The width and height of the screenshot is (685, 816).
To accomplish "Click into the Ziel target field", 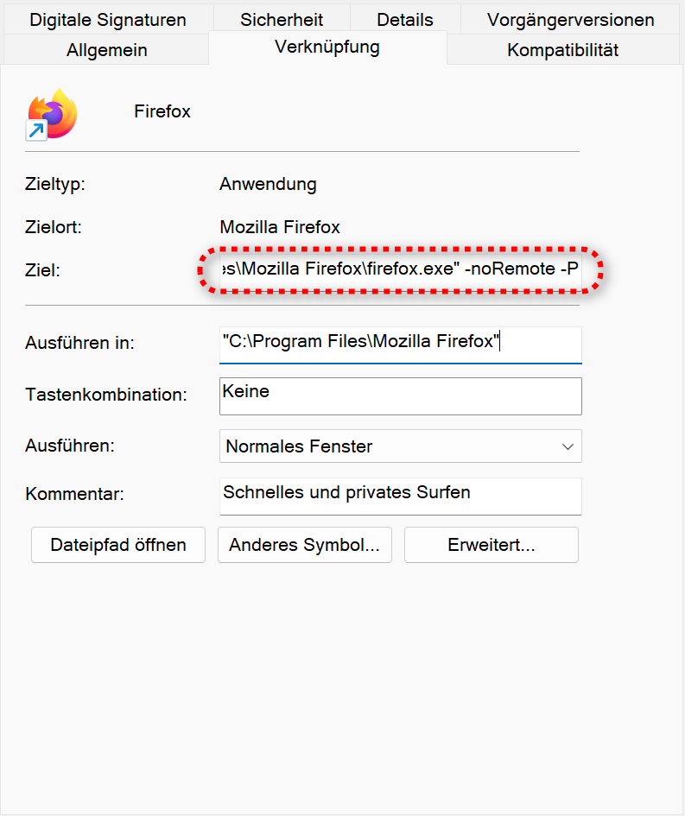I will click(x=400, y=270).
